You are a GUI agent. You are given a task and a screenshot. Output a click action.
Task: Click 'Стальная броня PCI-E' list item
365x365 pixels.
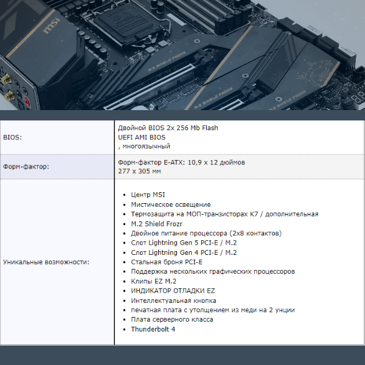(167, 262)
